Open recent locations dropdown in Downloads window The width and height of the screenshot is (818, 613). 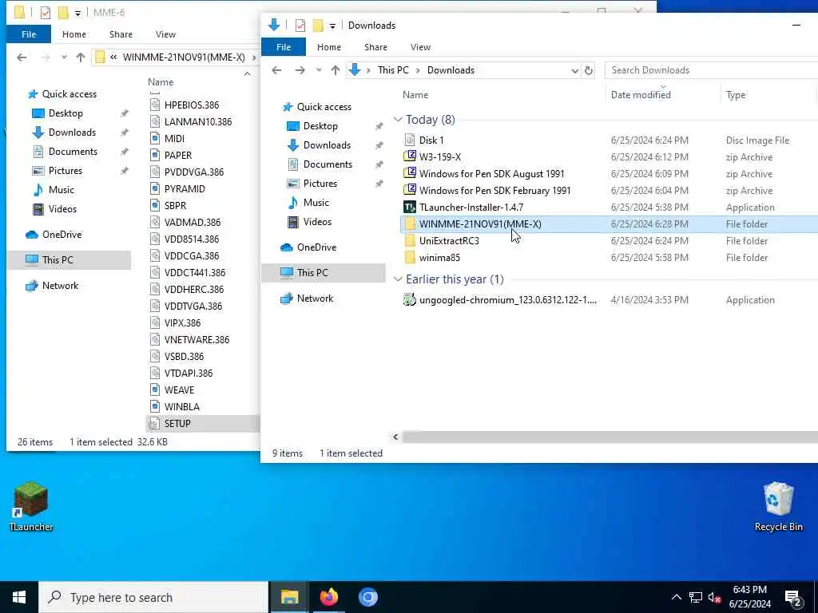tap(319, 70)
